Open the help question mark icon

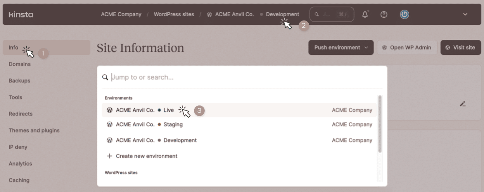tap(384, 15)
